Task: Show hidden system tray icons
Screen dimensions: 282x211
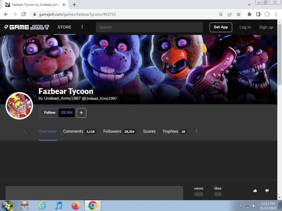Action: coord(241,206)
